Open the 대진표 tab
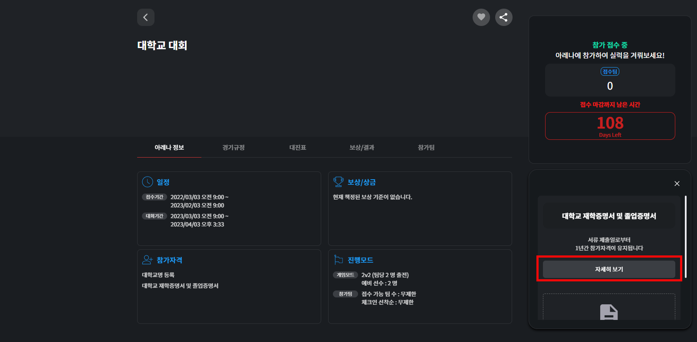The height and width of the screenshot is (342, 697). click(x=298, y=148)
